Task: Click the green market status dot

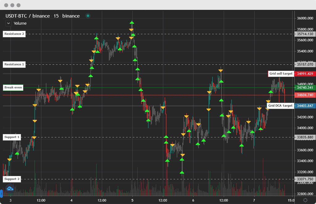Action: click(88, 16)
